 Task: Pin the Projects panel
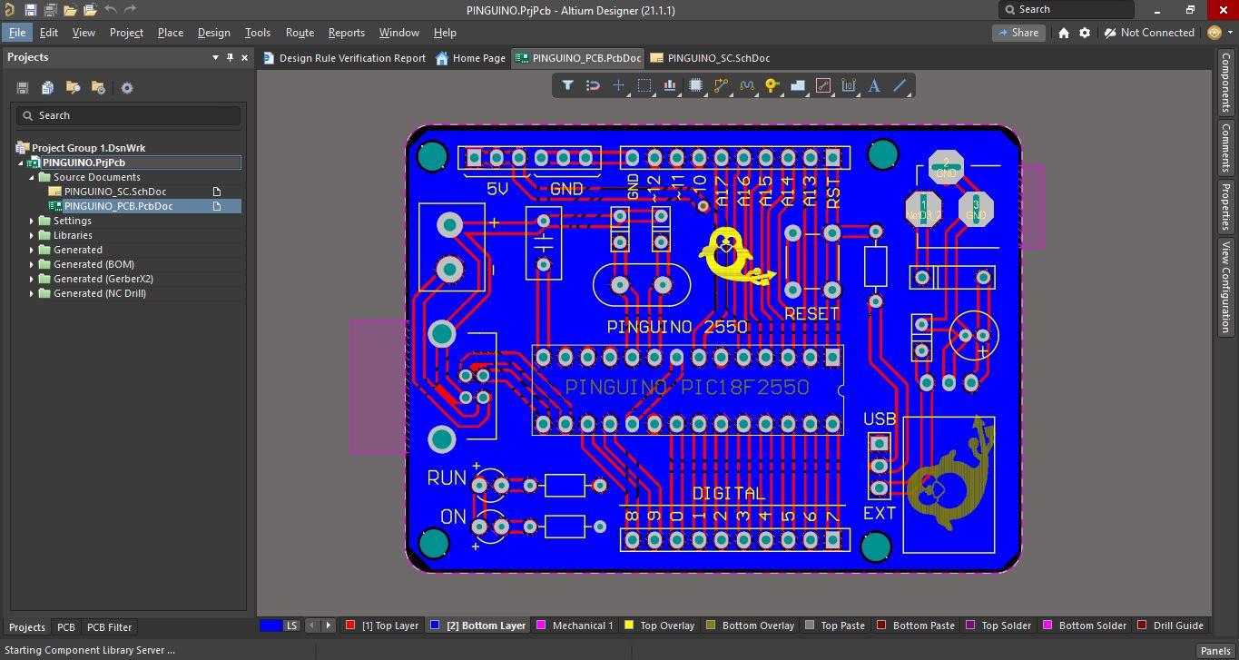coord(230,57)
